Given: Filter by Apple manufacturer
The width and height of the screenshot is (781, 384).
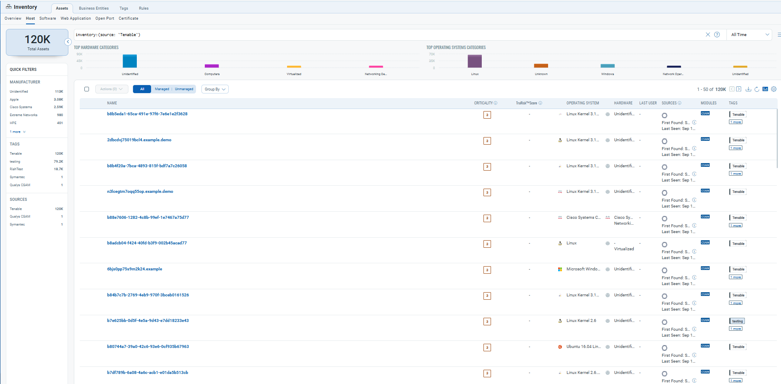Looking at the screenshot, I should coord(14,100).
